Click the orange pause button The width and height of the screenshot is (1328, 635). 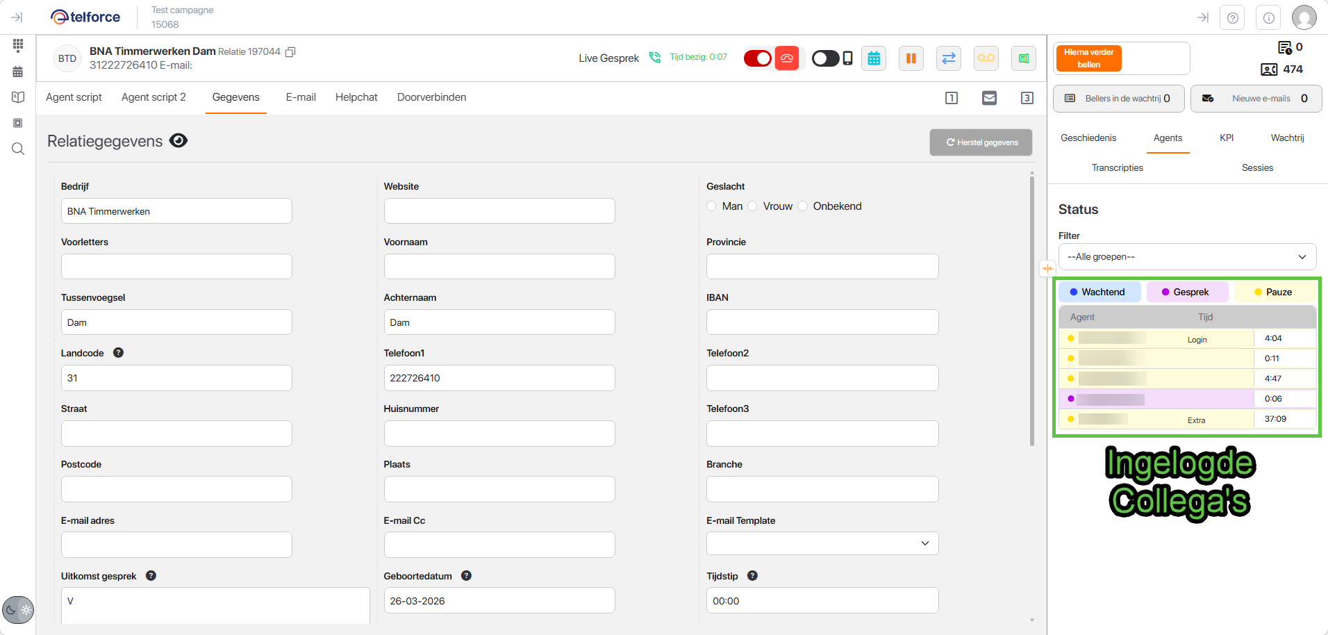coord(911,58)
